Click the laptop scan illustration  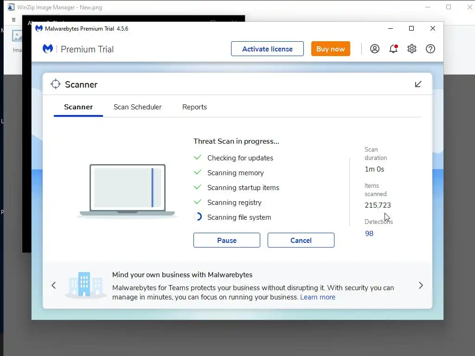(x=127, y=191)
